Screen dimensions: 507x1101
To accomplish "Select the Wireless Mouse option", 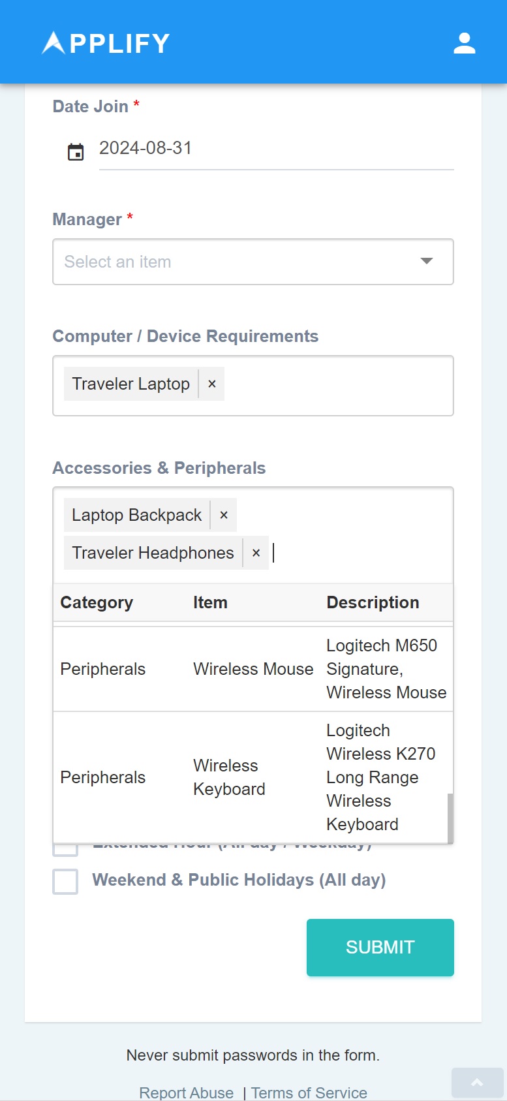I will pos(253,669).
